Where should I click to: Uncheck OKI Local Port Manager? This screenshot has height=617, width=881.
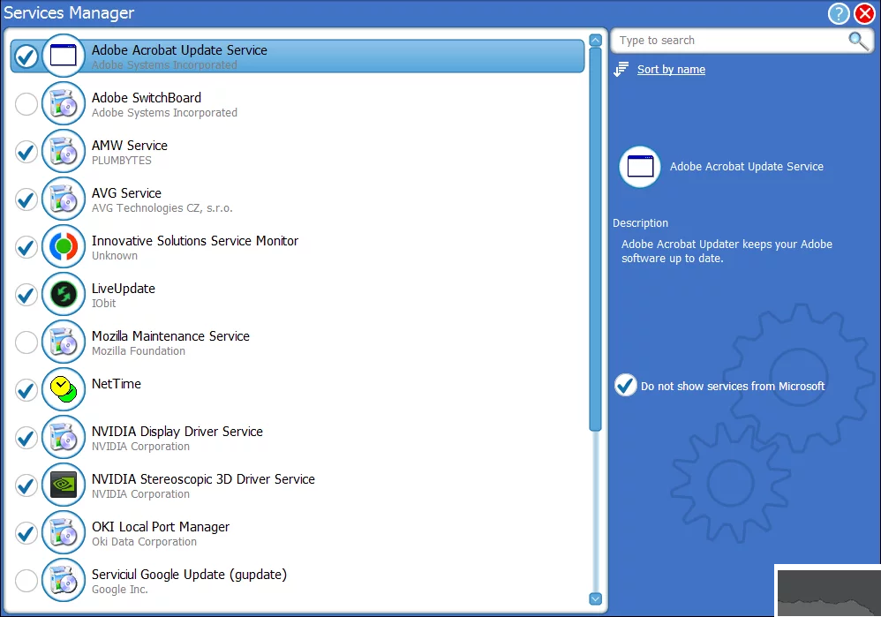coord(26,533)
